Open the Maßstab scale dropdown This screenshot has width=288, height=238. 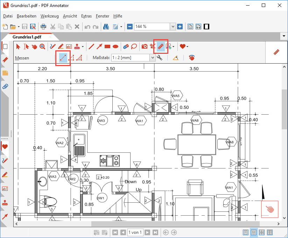click(153, 58)
